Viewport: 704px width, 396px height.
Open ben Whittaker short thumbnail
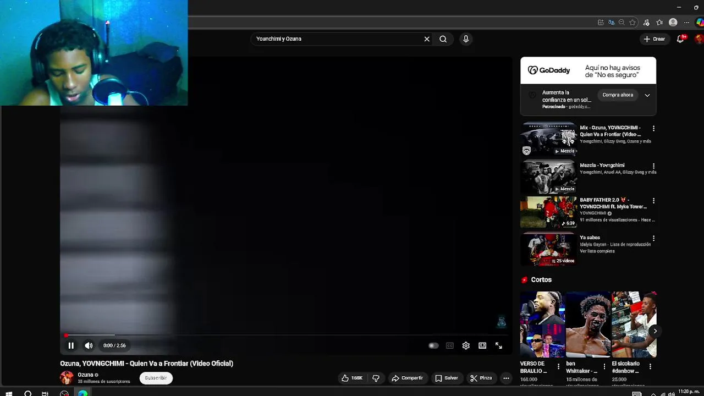click(588, 324)
